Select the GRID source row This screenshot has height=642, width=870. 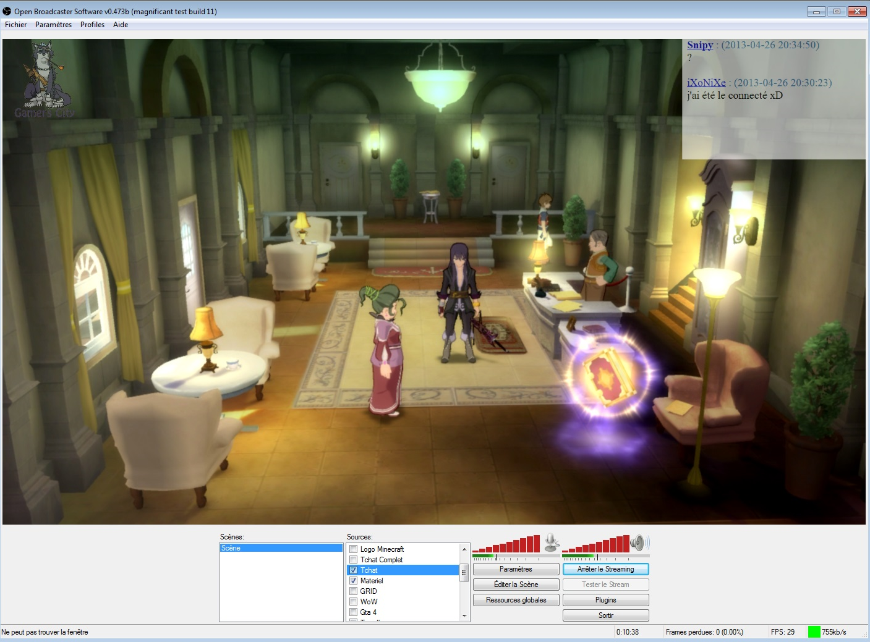coord(404,591)
